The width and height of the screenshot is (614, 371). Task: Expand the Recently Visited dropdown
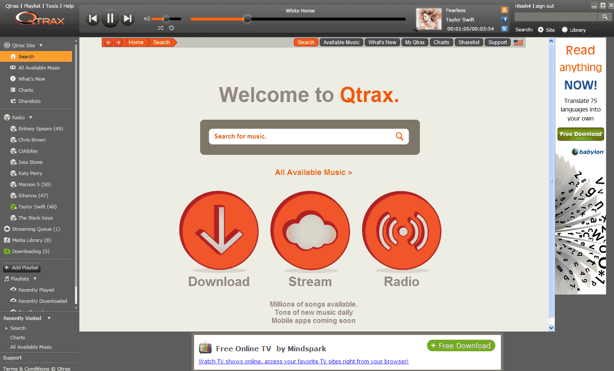point(48,318)
